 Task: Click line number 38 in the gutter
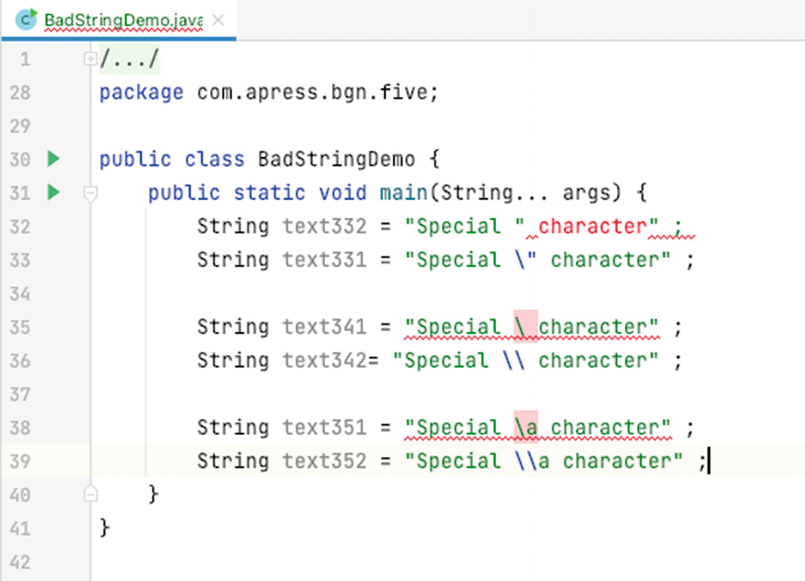pyautogui.click(x=20, y=428)
